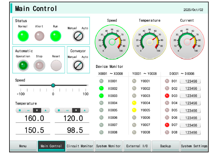Open the Menu button in bottom bar

tap(23, 146)
